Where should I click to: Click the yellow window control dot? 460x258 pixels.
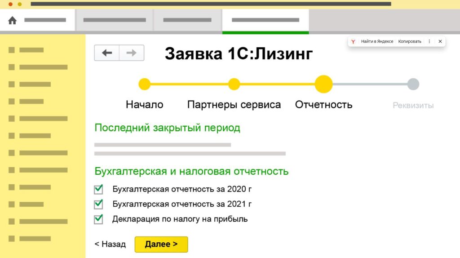[20, 4]
